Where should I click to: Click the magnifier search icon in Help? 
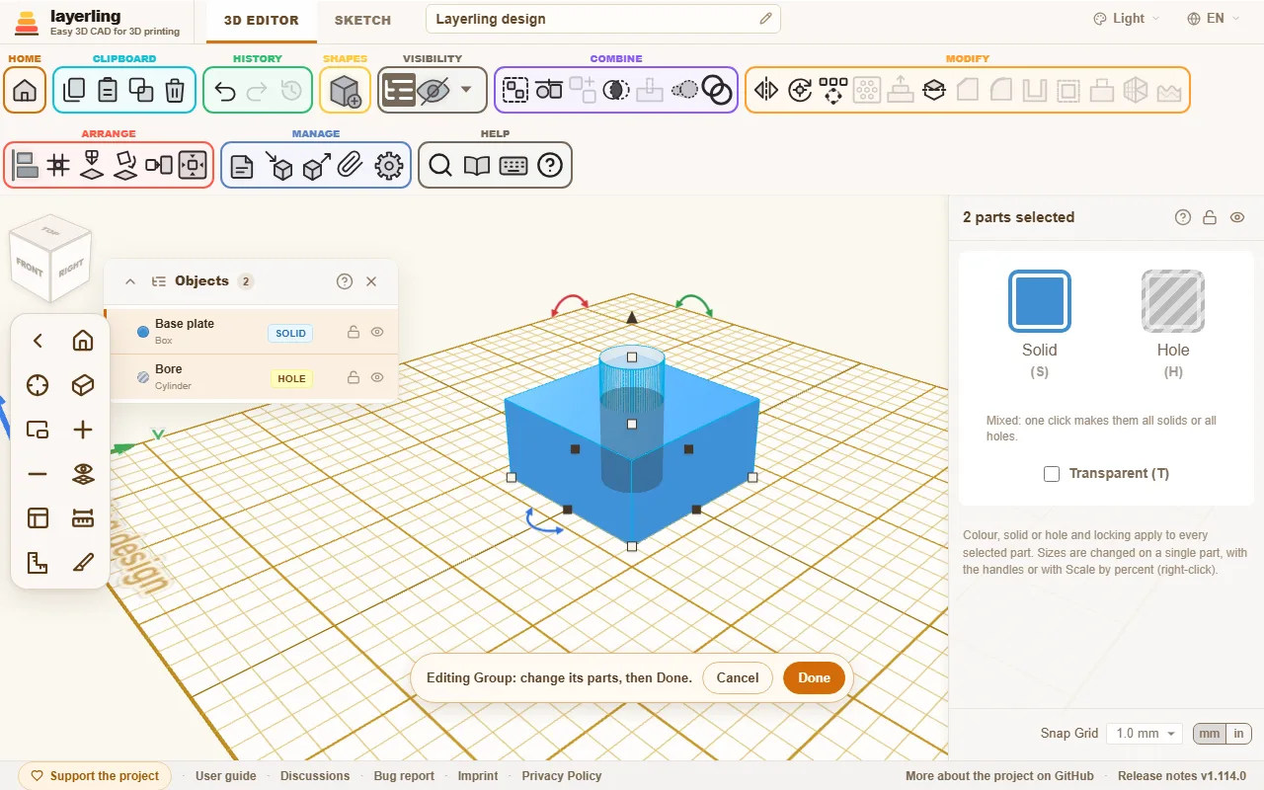tap(440, 166)
